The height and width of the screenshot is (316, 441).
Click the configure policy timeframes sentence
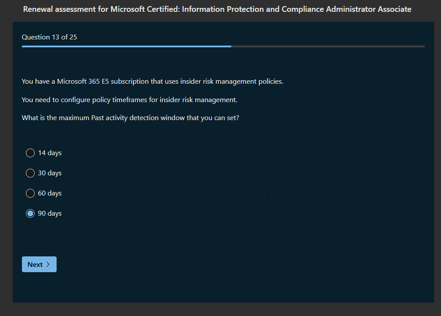click(129, 100)
